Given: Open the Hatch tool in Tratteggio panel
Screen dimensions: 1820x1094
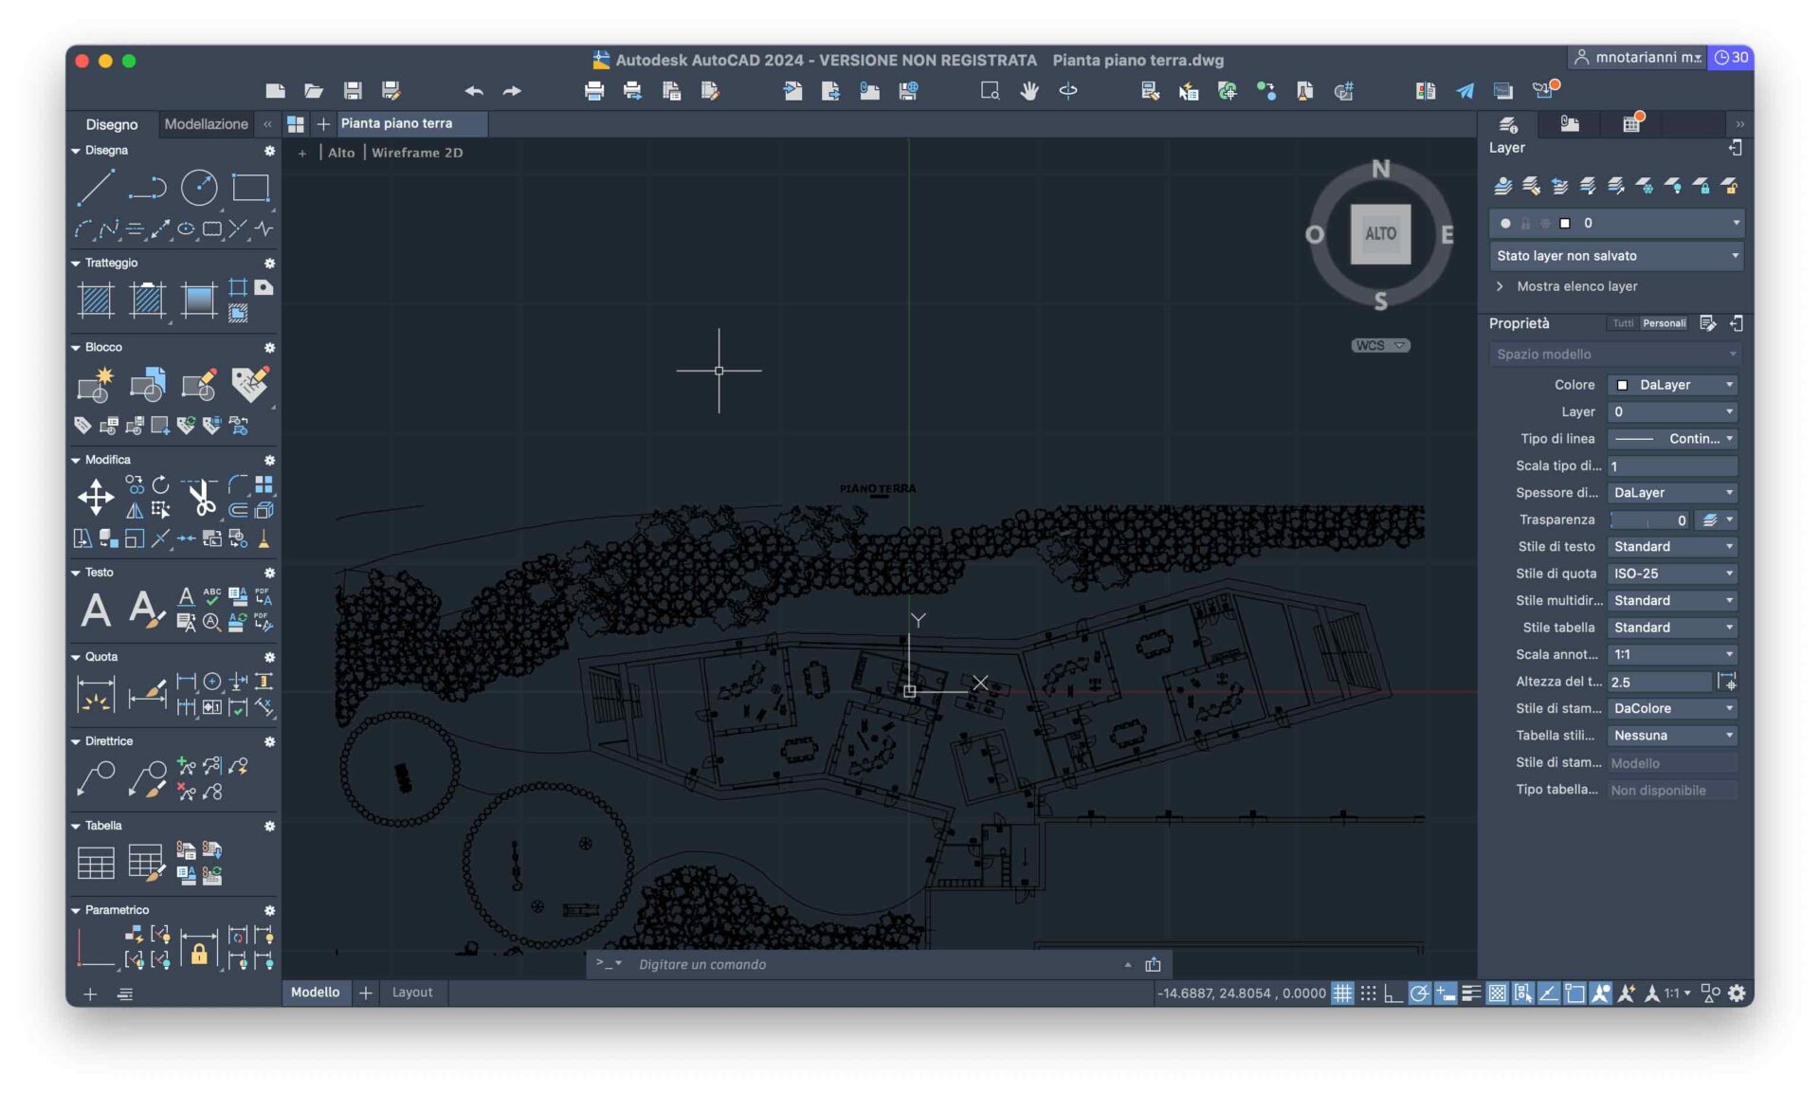Looking at the screenshot, I should (95, 301).
